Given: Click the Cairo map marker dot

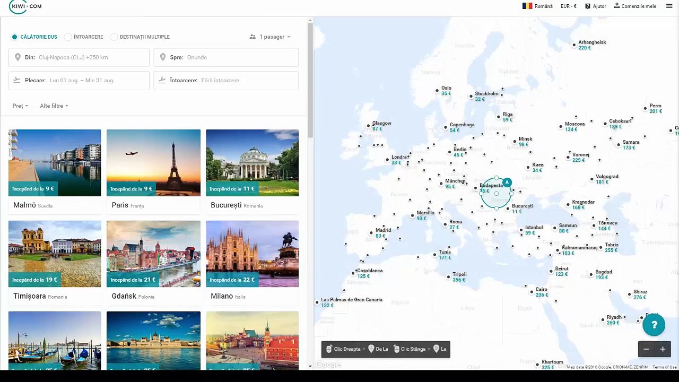Looking at the screenshot, I should point(532,292).
